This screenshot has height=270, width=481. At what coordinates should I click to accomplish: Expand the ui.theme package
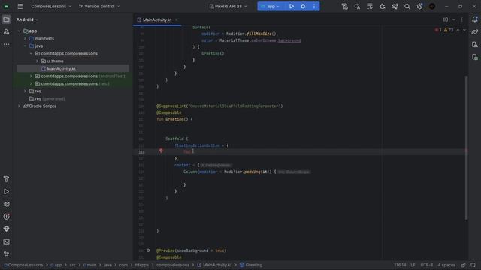pyautogui.click(x=37, y=61)
